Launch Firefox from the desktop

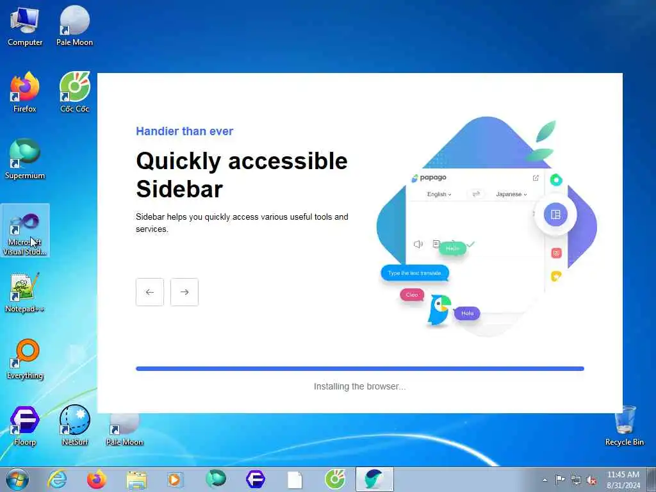(25, 92)
